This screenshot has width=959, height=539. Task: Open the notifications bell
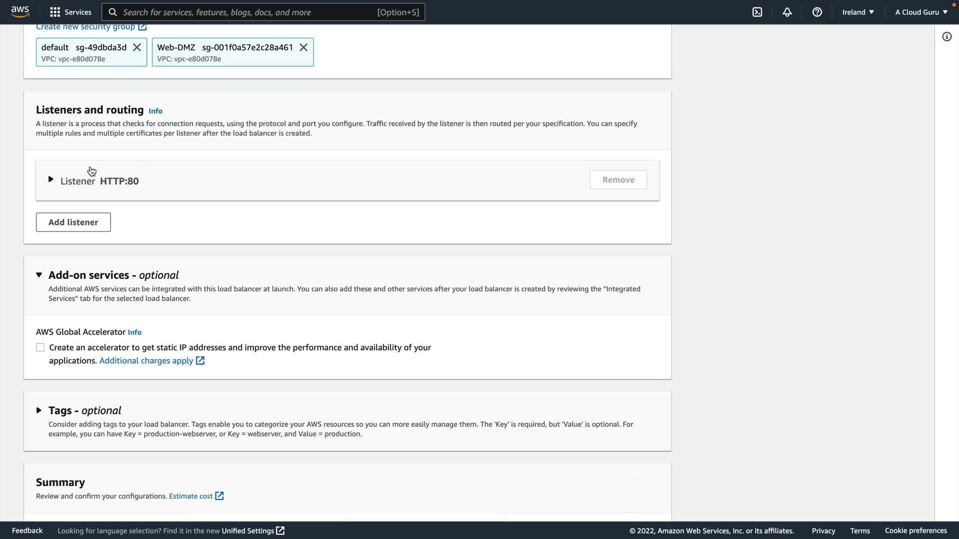tap(787, 12)
